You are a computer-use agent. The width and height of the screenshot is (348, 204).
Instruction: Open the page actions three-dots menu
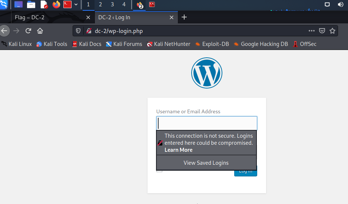312,31
